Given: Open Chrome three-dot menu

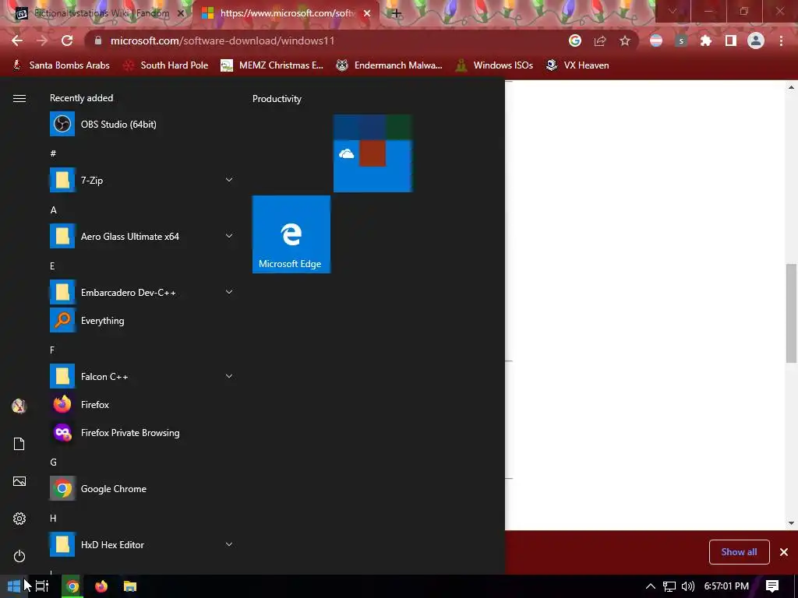Looking at the screenshot, I should [781, 40].
